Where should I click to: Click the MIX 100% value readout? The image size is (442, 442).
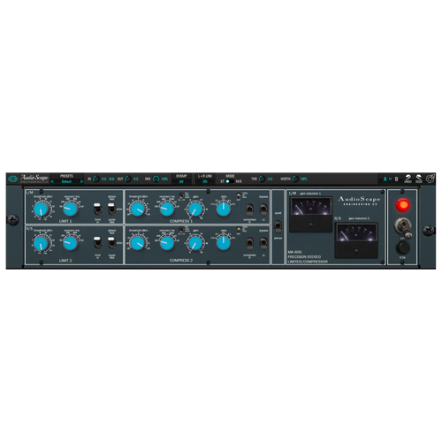pos(164,179)
